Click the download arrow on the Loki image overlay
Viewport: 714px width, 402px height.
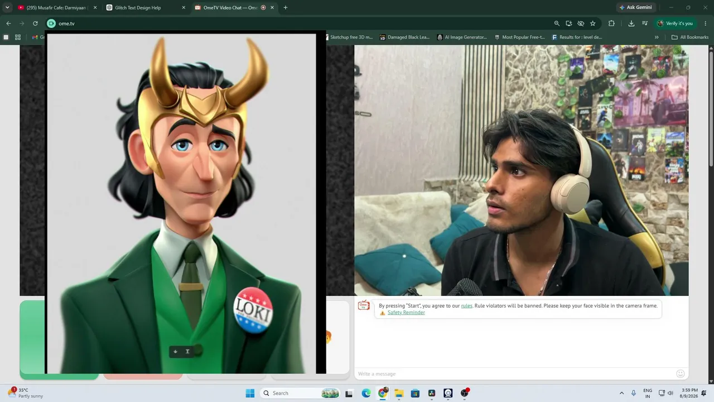coord(175,352)
